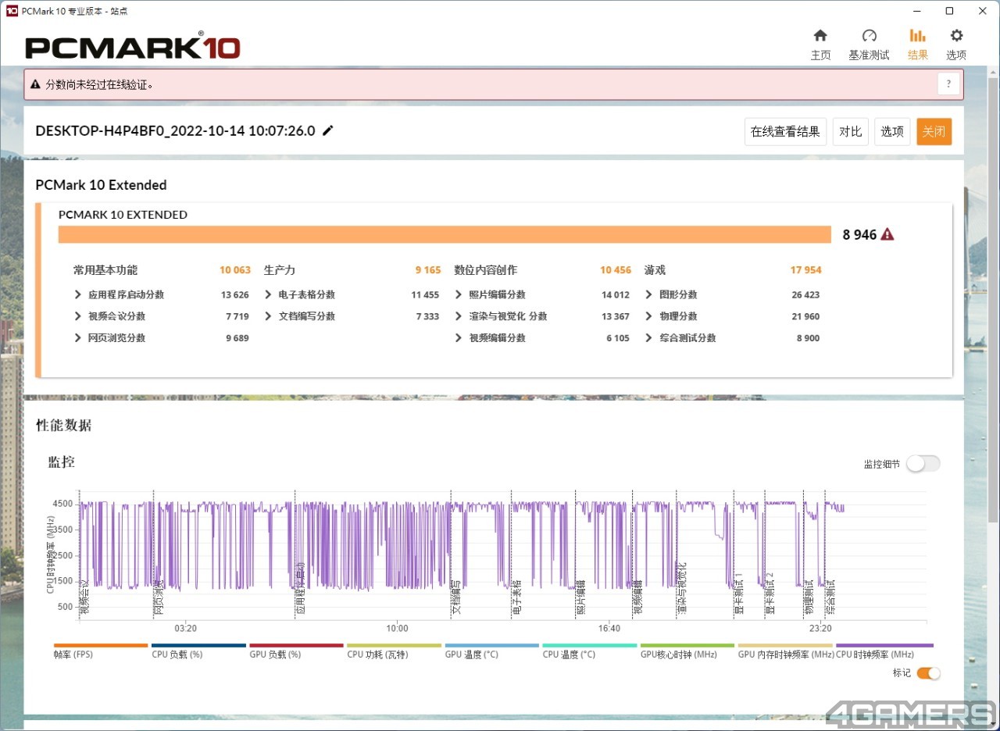The width and height of the screenshot is (1000, 731).
Task: Click the 生产力 score 9 165
Action: tap(428, 270)
